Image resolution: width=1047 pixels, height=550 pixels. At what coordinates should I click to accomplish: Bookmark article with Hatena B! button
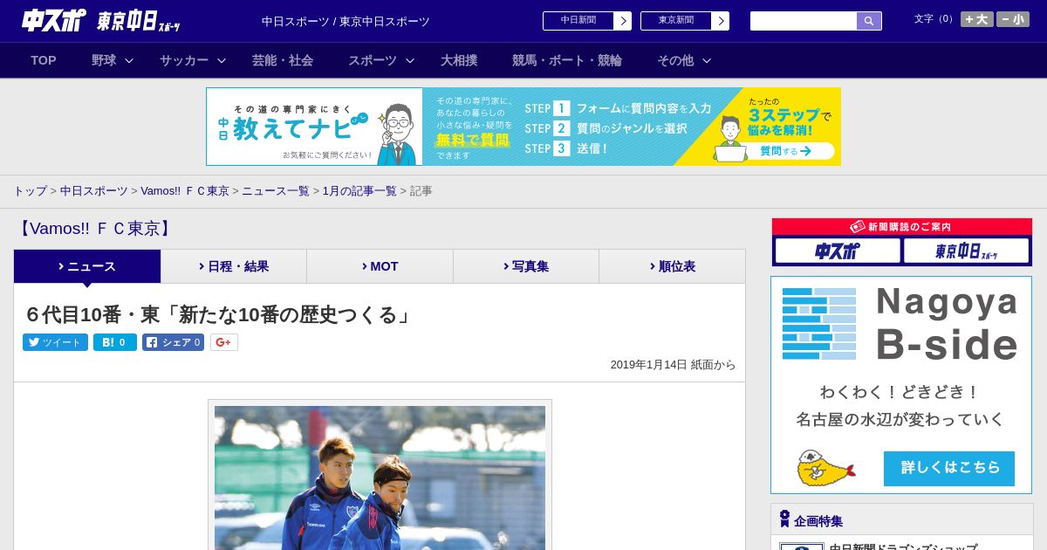(x=115, y=342)
